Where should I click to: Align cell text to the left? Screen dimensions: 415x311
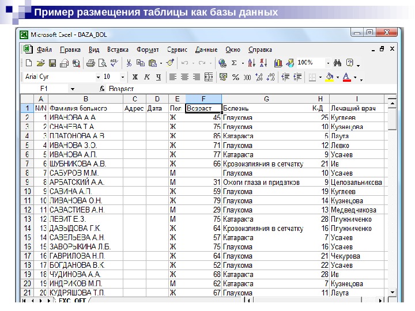pyautogui.click(x=173, y=77)
